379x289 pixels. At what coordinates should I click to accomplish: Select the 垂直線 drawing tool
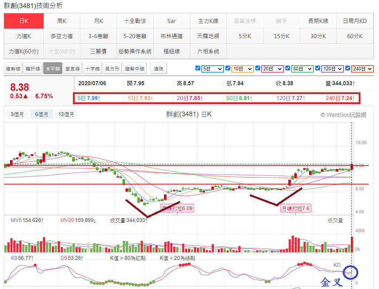pyautogui.click(x=73, y=69)
